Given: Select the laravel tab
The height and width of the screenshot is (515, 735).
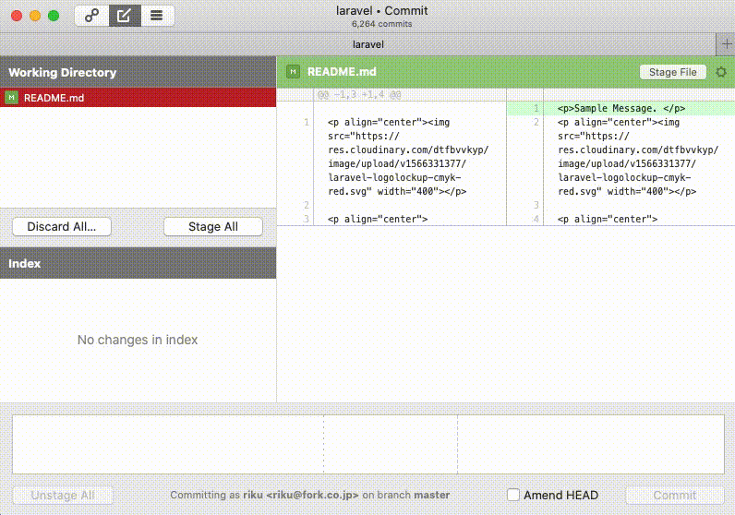Looking at the screenshot, I should (x=367, y=44).
